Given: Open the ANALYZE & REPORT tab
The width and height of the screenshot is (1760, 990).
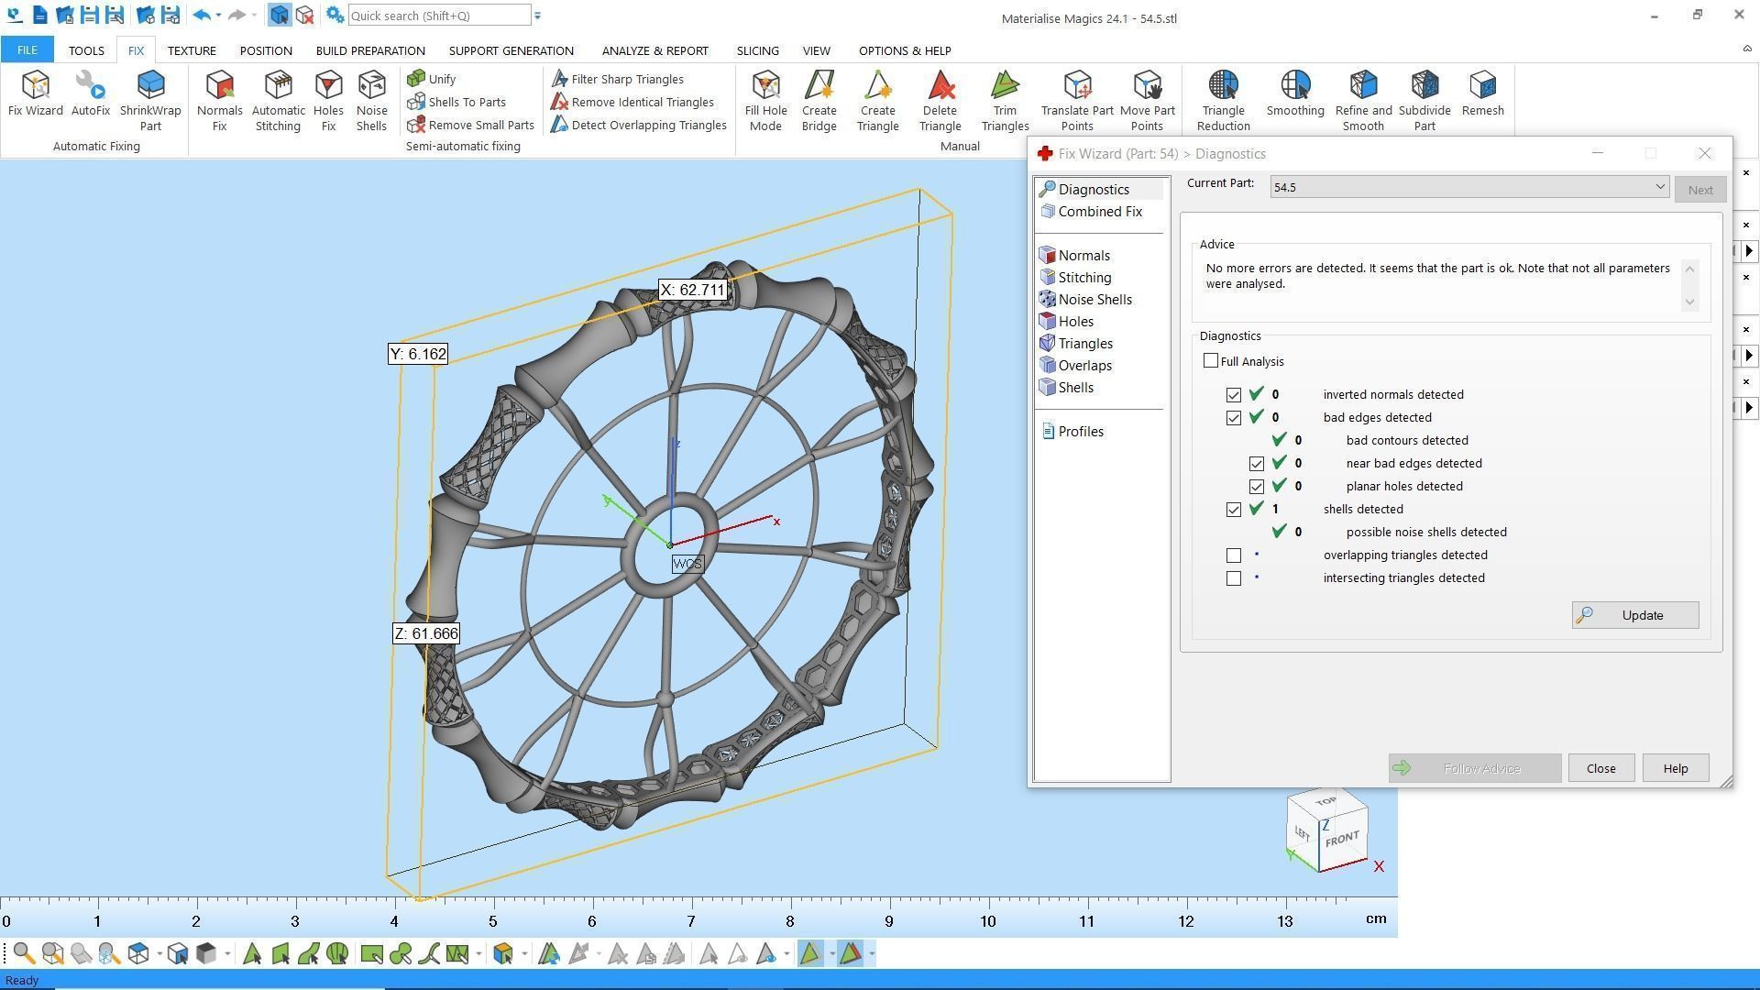Looking at the screenshot, I should 654,50.
